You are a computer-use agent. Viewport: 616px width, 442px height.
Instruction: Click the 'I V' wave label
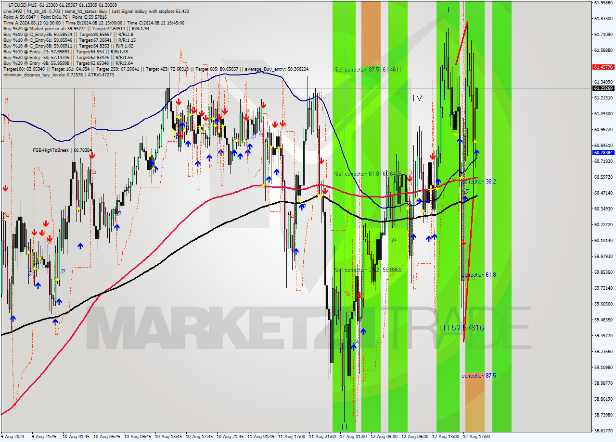pyautogui.click(x=417, y=98)
